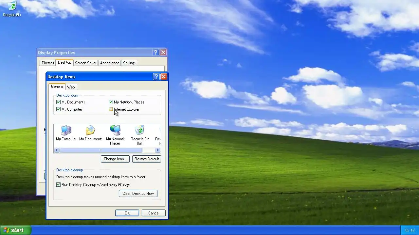Select the My Computer icon in the list

coord(66,133)
